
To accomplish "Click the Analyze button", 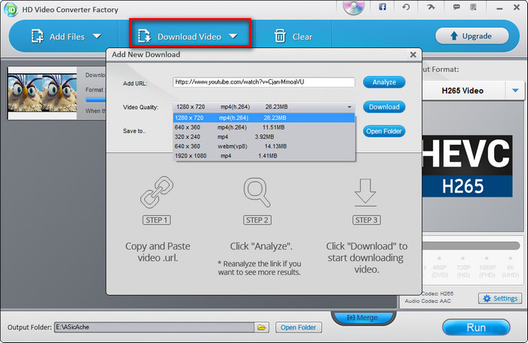I will 384,82.
